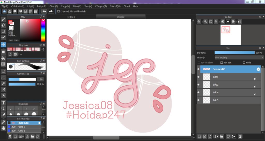Create new layer in layer panel
The width and height of the screenshot is (265, 141).
pyautogui.click(x=200, y=136)
